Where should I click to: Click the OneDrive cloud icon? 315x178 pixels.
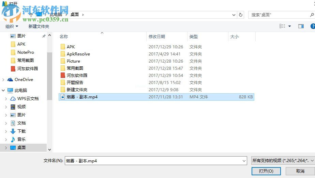(10, 80)
